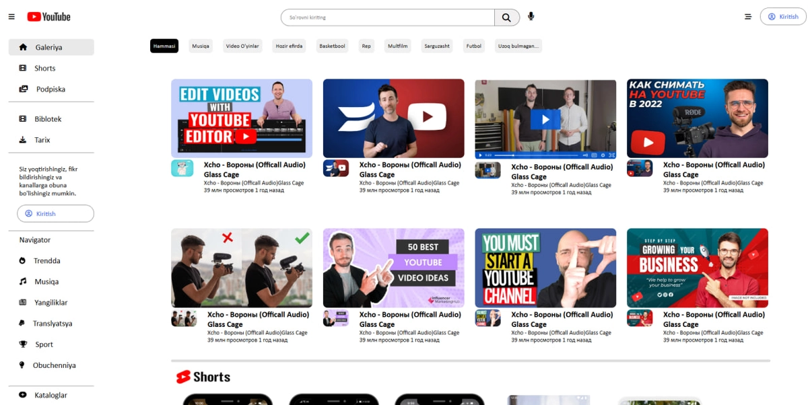Screen dimensions: 808x405
Task: Open channel avatar under two-men studio video
Action: coord(487,170)
